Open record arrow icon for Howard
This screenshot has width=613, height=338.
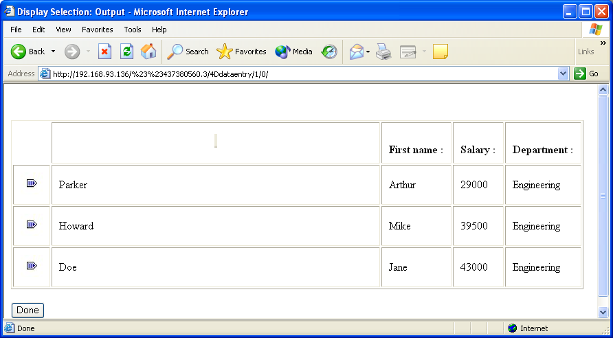click(x=32, y=225)
